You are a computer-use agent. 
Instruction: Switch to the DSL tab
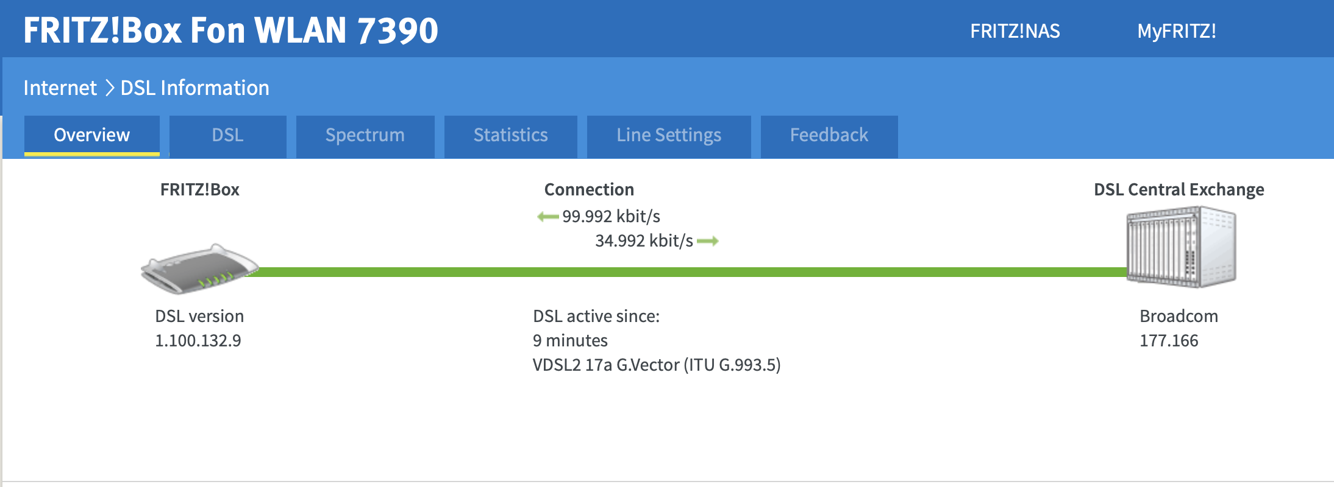tap(227, 135)
